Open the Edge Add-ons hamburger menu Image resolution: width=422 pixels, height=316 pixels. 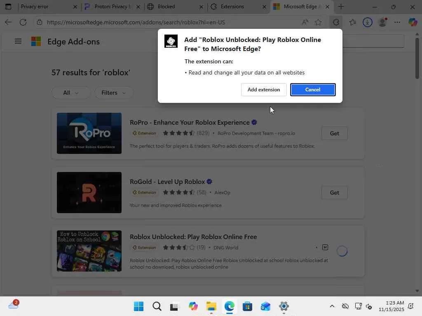tap(18, 41)
